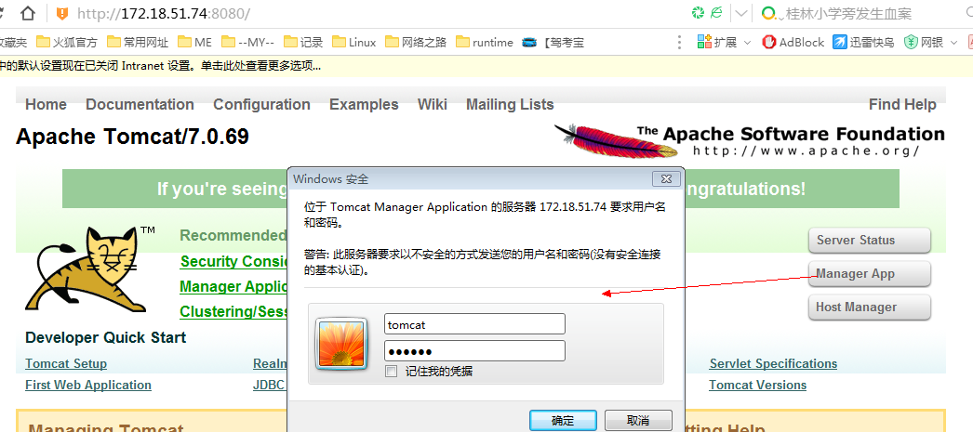Click the username field containing tomcat

474,324
